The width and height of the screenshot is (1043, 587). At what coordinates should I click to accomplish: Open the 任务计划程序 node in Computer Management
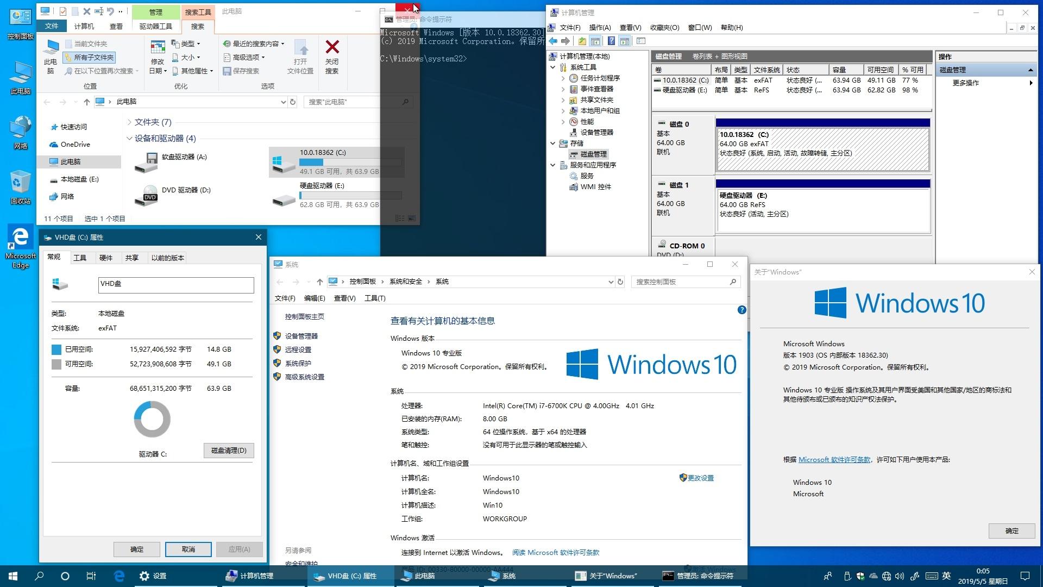point(600,78)
